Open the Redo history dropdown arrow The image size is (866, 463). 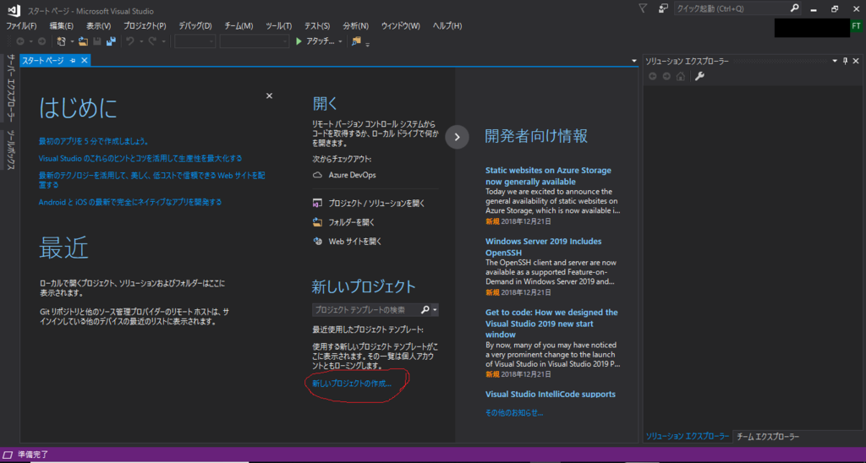point(163,42)
